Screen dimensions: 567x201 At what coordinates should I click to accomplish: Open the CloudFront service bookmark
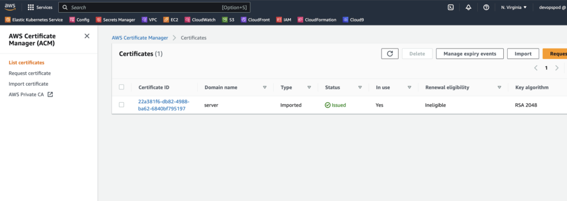tap(255, 20)
